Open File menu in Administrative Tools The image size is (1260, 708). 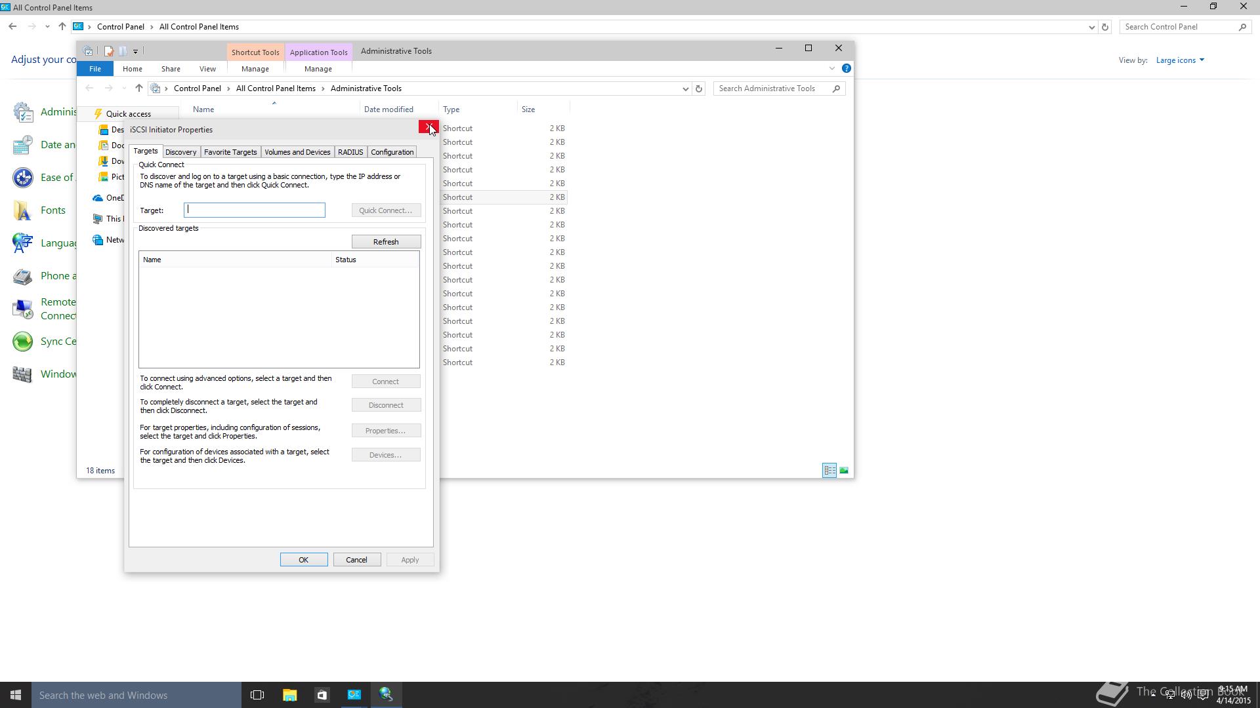(x=95, y=69)
